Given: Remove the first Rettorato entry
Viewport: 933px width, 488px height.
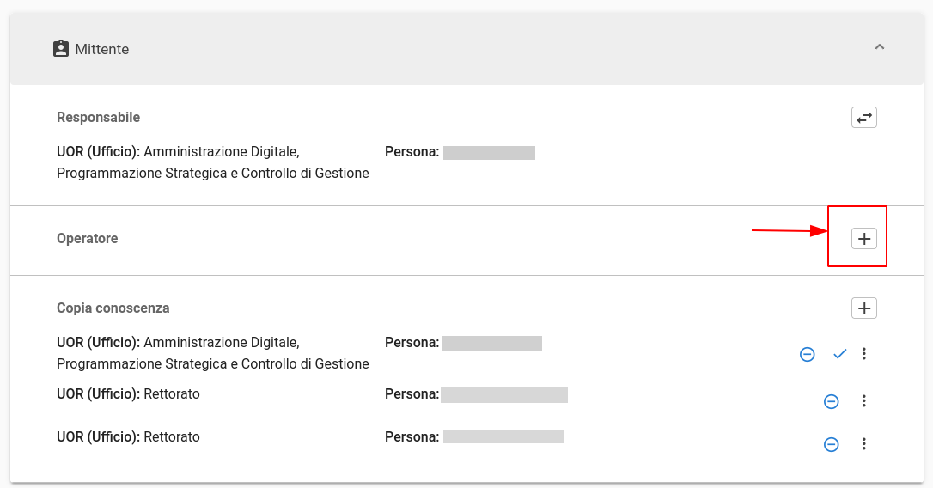Looking at the screenshot, I should click(x=832, y=402).
